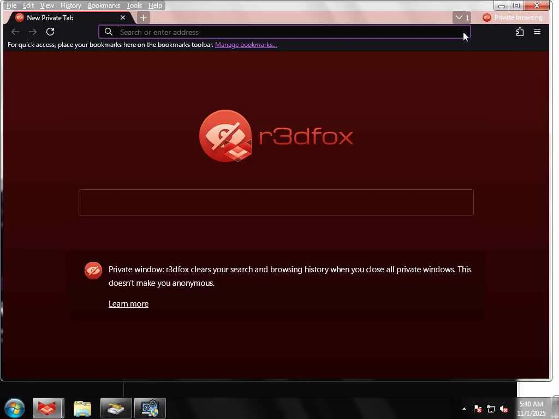The height and width of the screenshot is (419, 559).
Task: Open the Edit menu
Action: point(28,5)
